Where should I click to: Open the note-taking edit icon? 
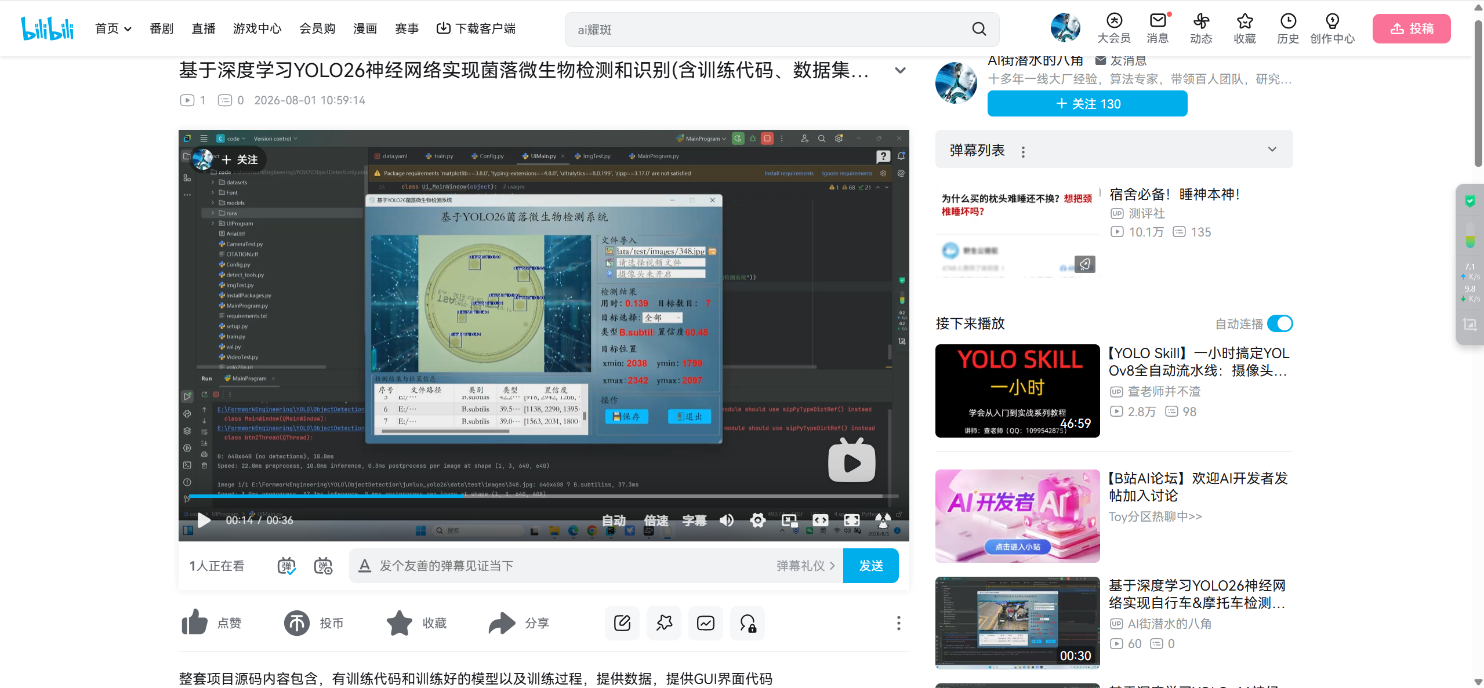(x=622, y=623)
